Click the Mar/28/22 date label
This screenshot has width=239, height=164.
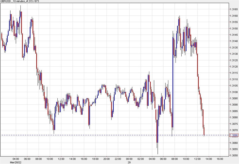click(x=16, y=162)
